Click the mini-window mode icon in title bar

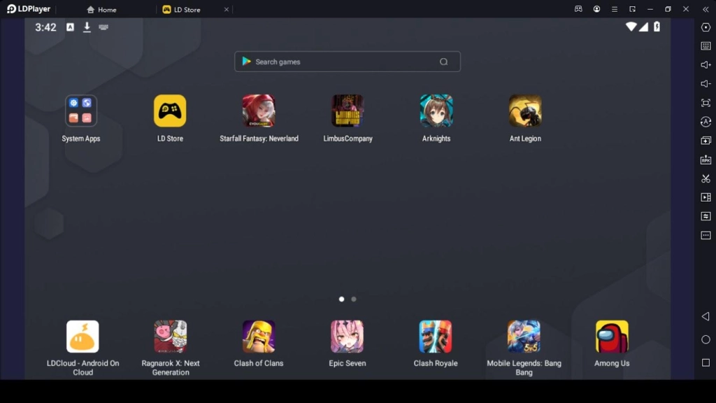click(632, 9)
